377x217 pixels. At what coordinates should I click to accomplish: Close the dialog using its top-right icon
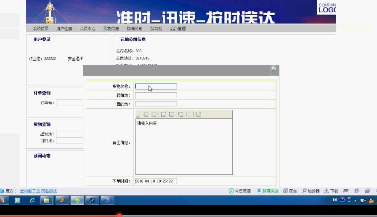point(273,70)
